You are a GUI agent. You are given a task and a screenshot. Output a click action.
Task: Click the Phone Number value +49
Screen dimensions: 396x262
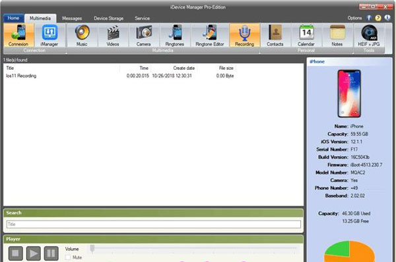point(354,188)
